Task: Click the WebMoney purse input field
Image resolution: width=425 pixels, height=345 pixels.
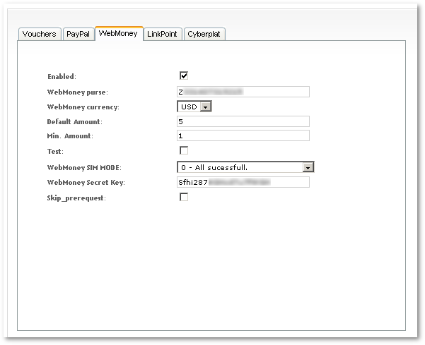Action: 243,92
